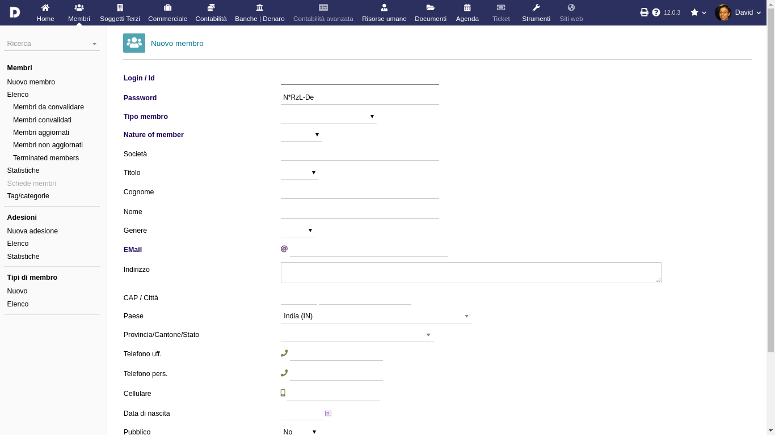
Task: Click the Login / Id field
Action: click(x=360, y=78)
